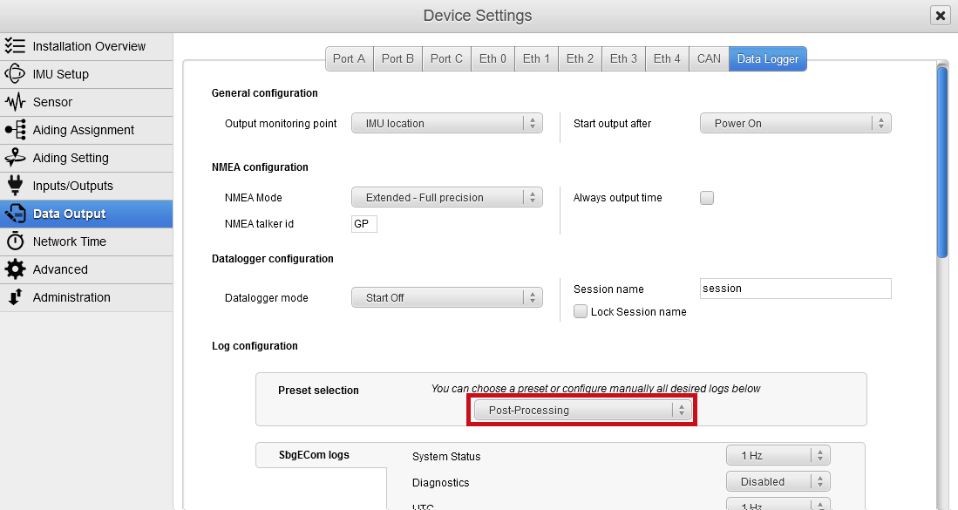
Task: Open the Output monitoring point dropdown
Action: (447, 124)
